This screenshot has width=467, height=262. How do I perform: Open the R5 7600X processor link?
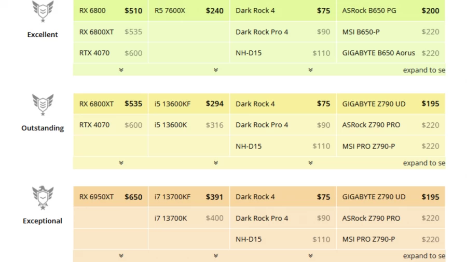coord(170,10)
